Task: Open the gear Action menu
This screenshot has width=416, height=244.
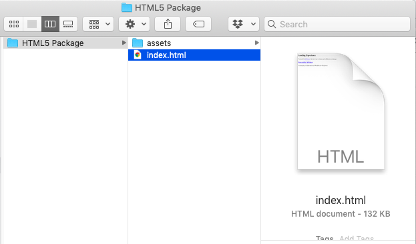Action: click(x=134, y=24)
